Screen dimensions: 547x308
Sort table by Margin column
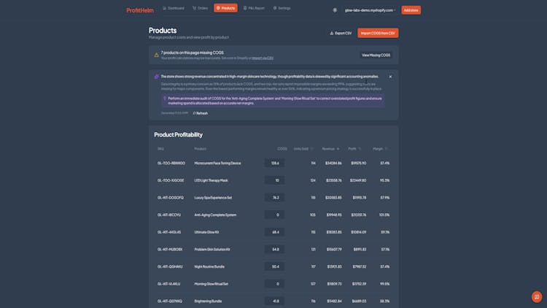tap(379, 148)
